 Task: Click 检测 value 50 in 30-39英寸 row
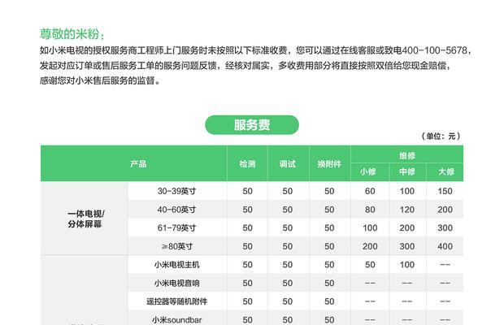click(x=247, y=191)
